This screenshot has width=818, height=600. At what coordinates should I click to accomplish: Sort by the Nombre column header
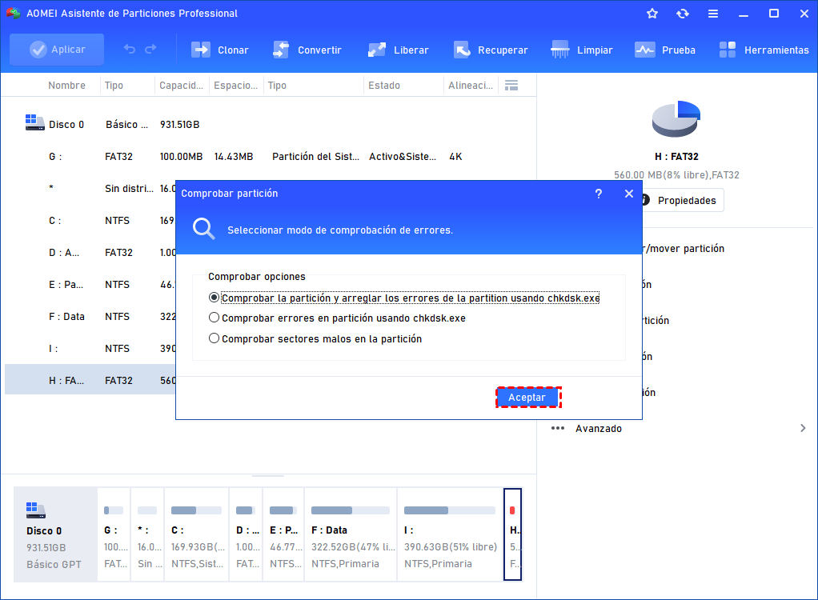point(66,86)
